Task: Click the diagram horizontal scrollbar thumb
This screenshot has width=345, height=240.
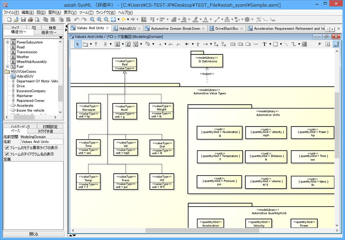Action: pos(202,230)
